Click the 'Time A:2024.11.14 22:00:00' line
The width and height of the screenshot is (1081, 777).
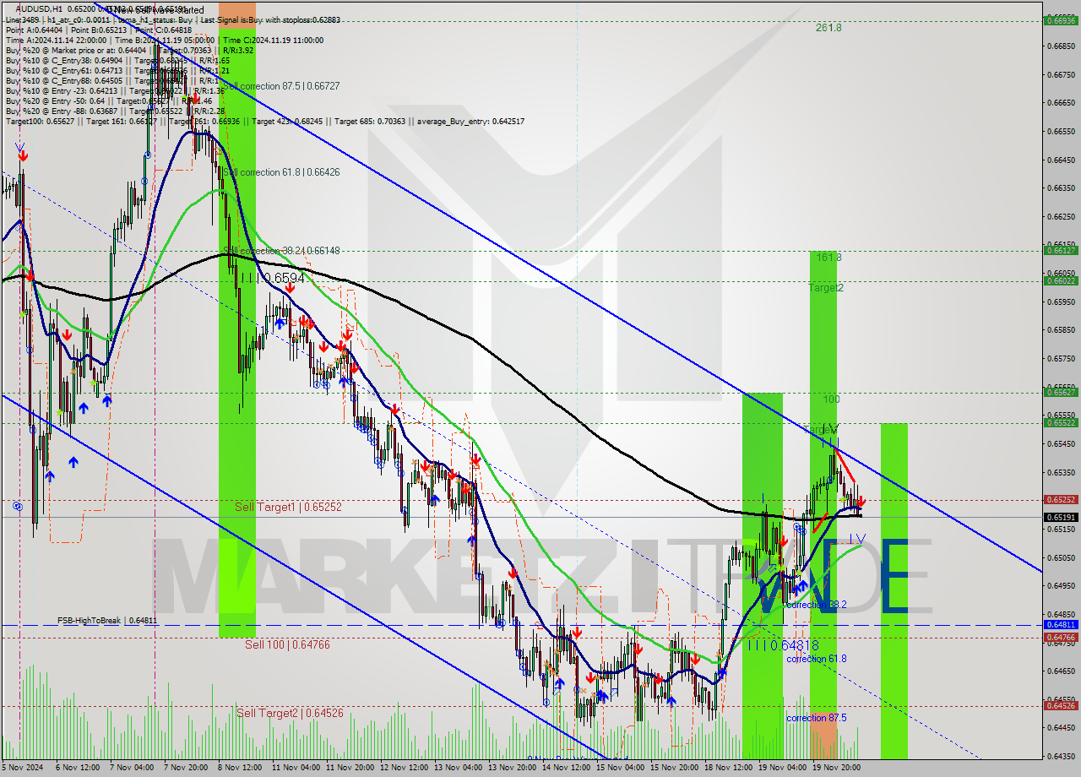56,40
